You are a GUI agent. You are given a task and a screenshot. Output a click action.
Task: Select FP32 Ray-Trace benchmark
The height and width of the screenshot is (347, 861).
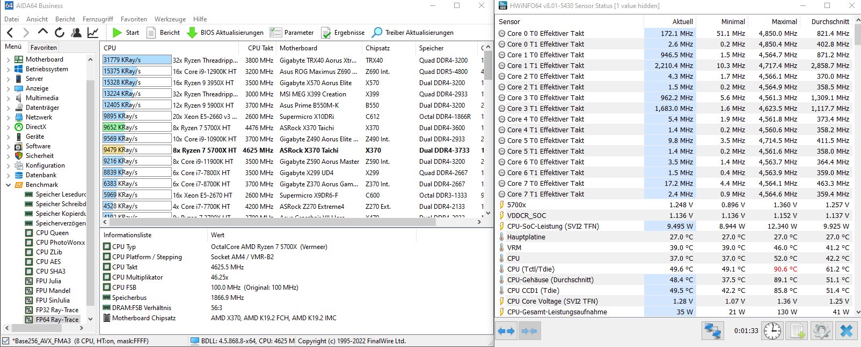click(57, 310)
